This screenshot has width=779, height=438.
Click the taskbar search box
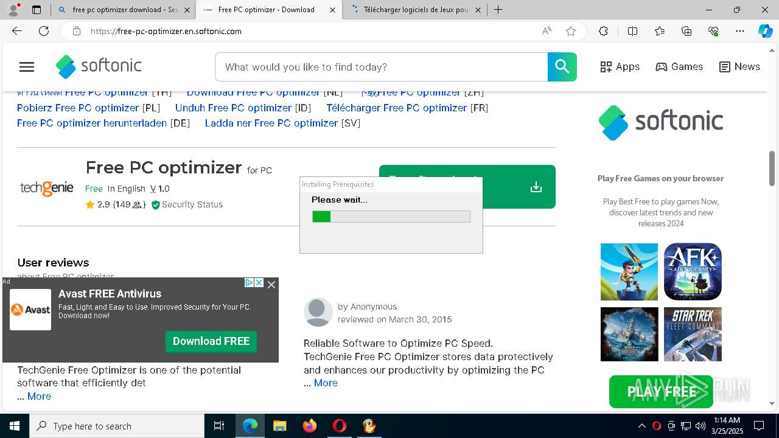click(117, 426)
